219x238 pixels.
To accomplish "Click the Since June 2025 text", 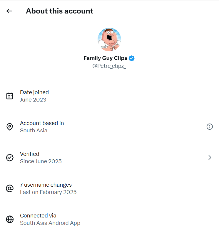I will [x=41, y=161].
